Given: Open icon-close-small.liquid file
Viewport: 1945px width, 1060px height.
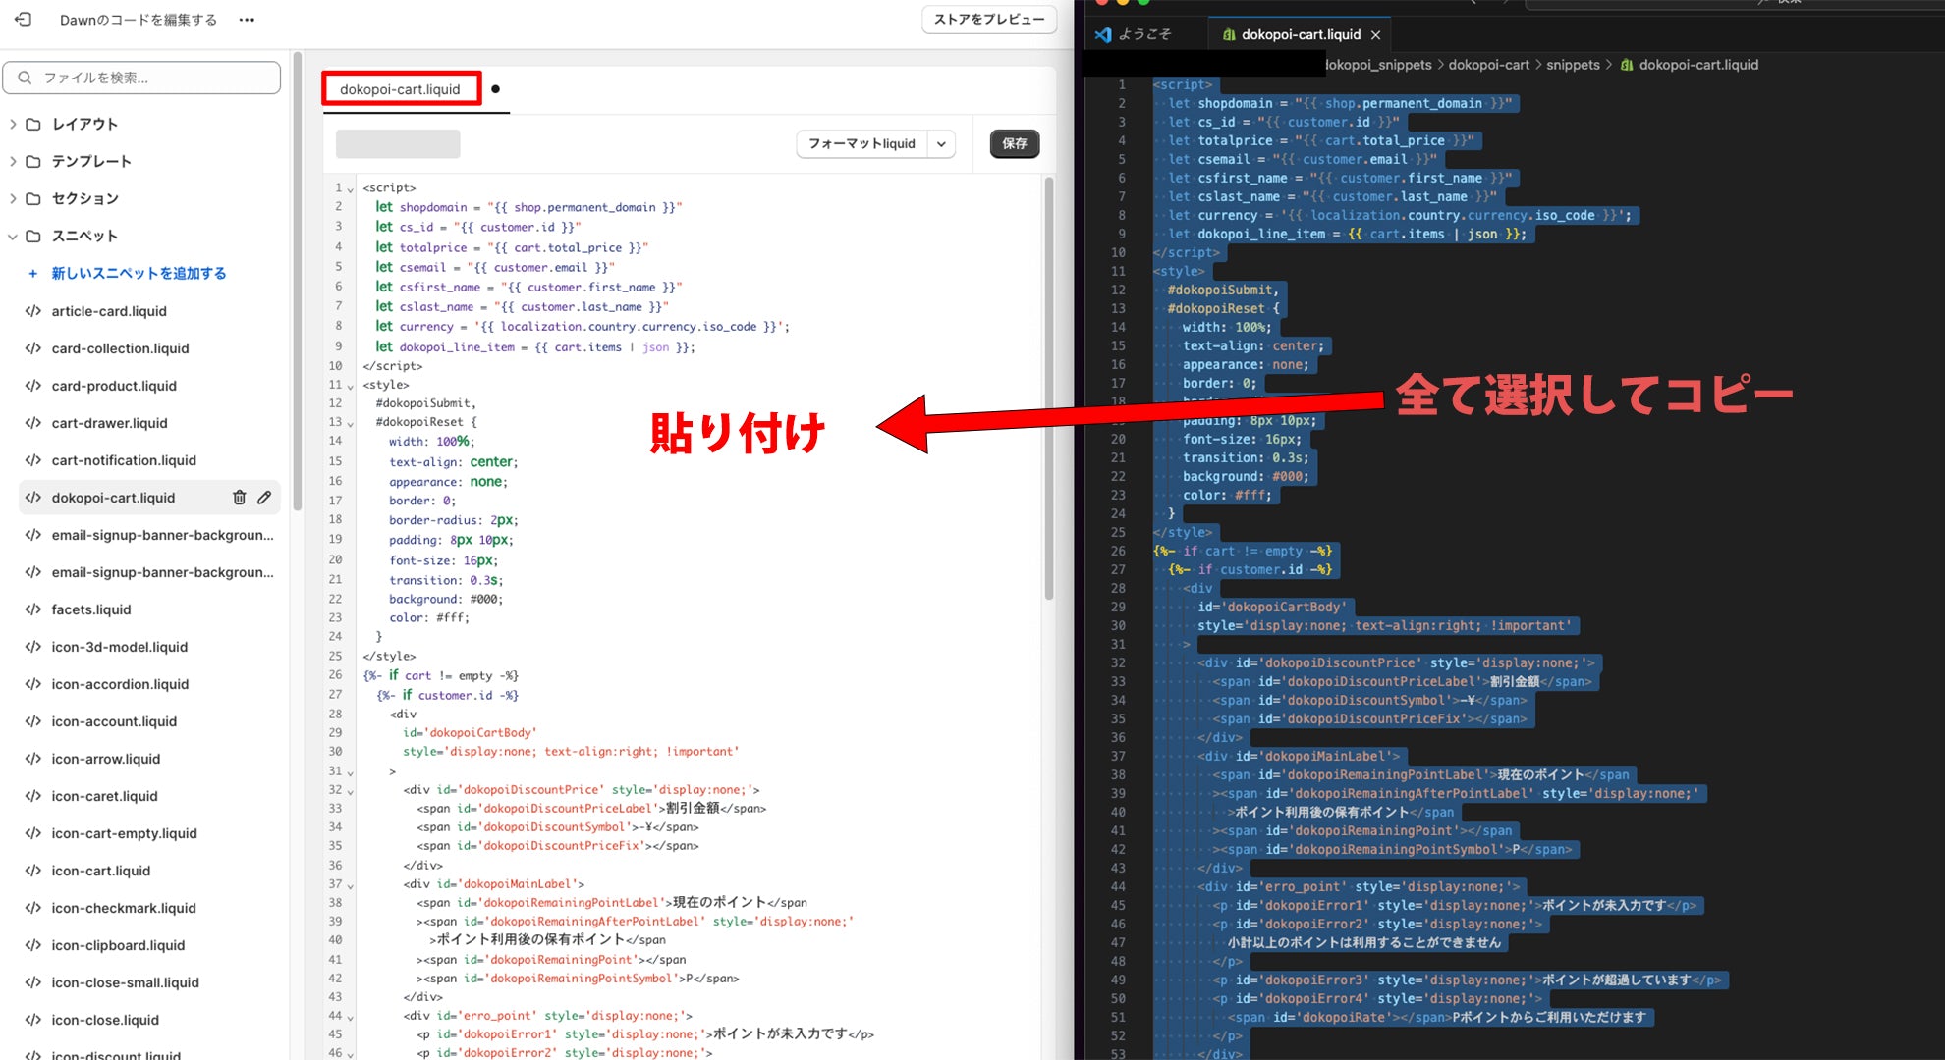Looking at the screenshot, I should [x=125, y=982].
